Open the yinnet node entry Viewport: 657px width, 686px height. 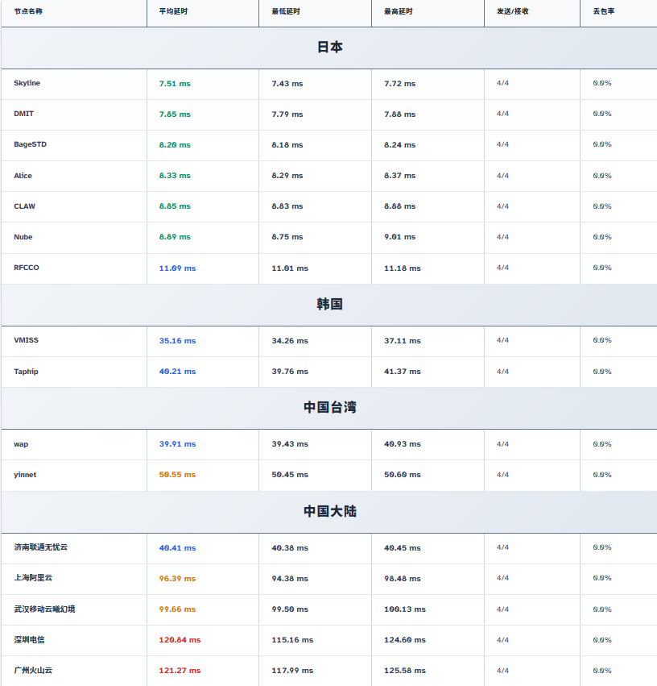[x=25, y=475]
